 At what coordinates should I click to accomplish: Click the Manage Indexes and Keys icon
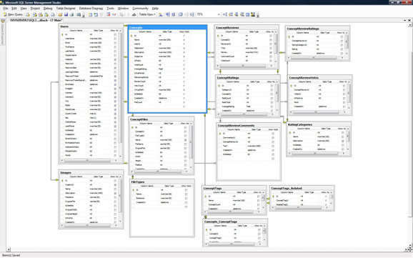pos(231,14)
